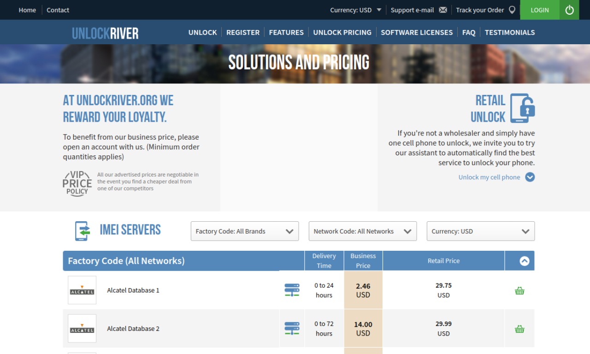Click the server icon for Alcatel Database 2
Viewport: 590px width, 354px height.
292,328
